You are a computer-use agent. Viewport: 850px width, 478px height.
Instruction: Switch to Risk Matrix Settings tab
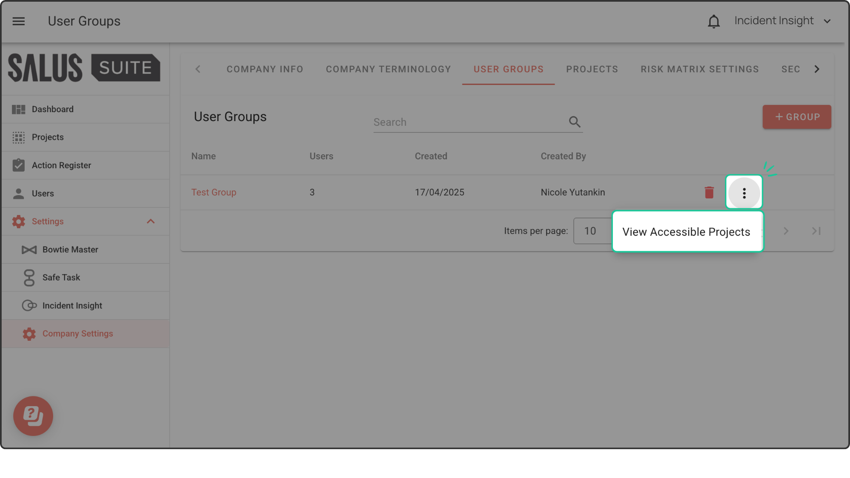[x=700, y=69]
